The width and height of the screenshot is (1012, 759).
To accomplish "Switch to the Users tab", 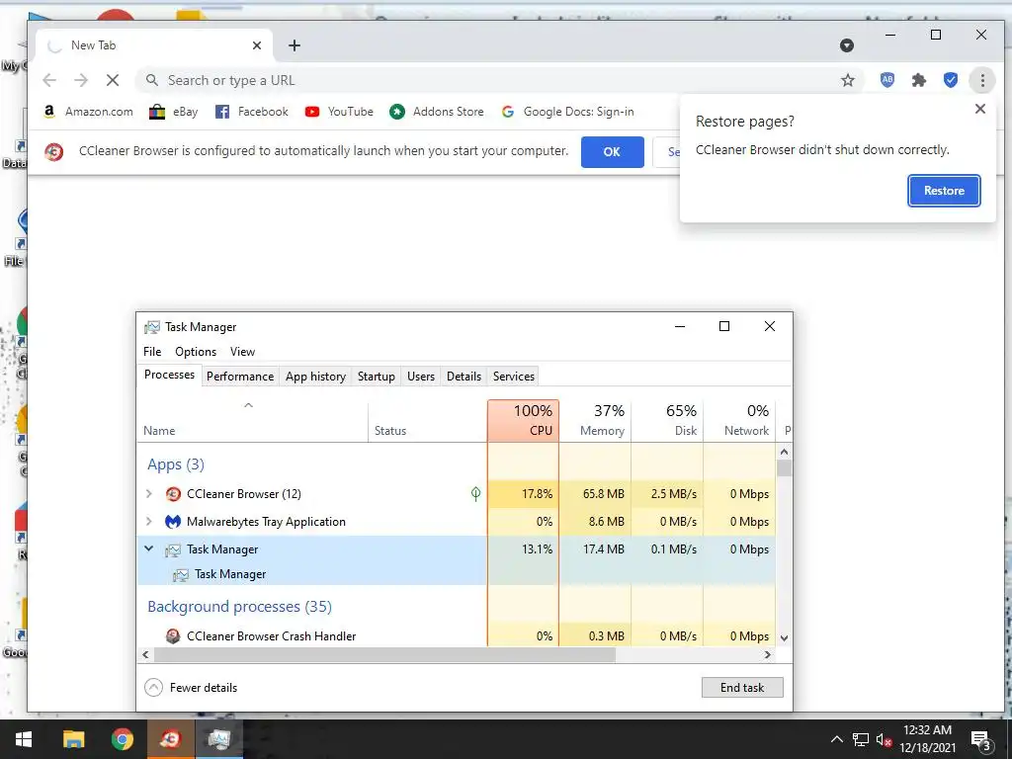I will click(421, 377).
